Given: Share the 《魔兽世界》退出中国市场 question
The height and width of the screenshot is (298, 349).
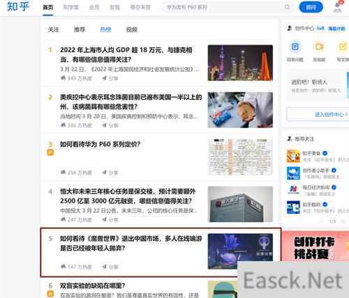Looking at the screenshot, I should point(110,267).
